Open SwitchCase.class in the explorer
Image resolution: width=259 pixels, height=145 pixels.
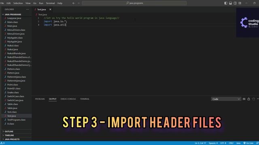pos(15,96)
